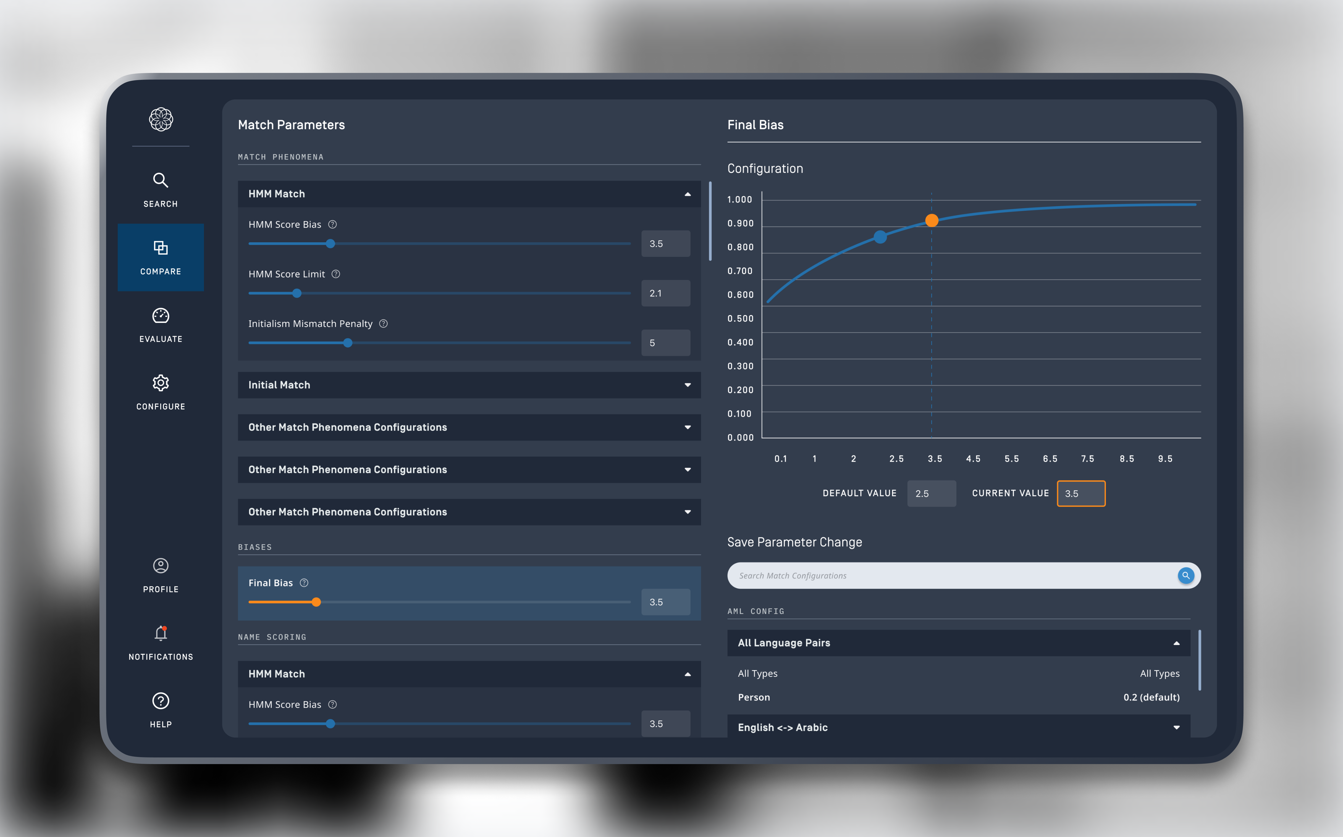Image resolution: width=1343 pixels, height=837 pixels.
Task: Click the flower logo icon in sidebar
Action: (x=161, y=119)
